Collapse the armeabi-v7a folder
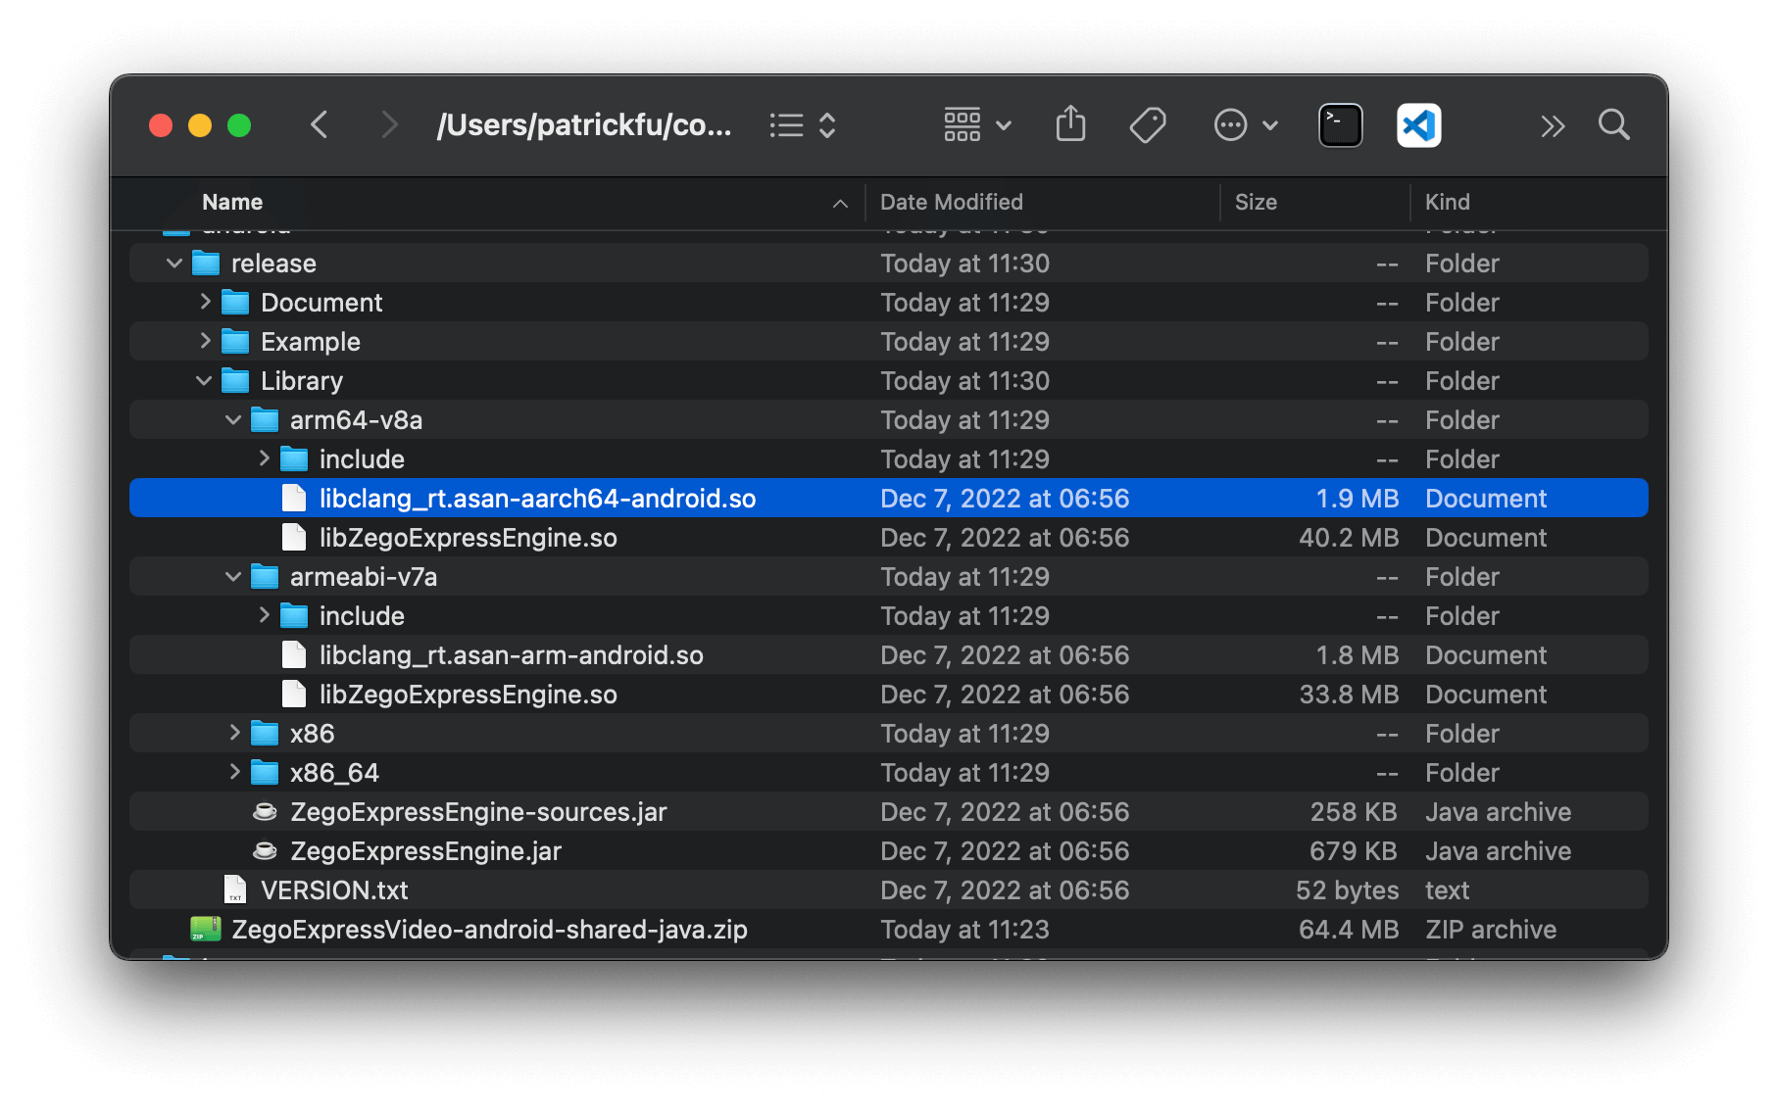Screen dimensions: 1778x1105 point(233,577)
